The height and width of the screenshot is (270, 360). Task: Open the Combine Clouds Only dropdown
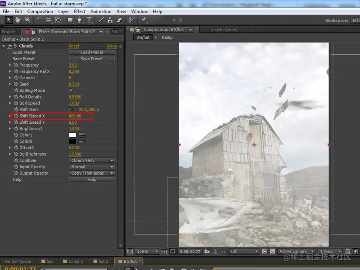92,161
